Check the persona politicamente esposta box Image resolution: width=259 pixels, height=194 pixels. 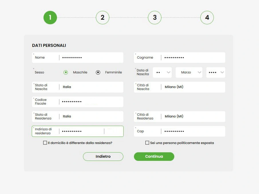[147, 143]
